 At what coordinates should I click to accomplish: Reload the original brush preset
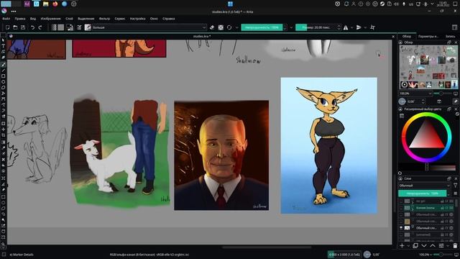[229, 27]
